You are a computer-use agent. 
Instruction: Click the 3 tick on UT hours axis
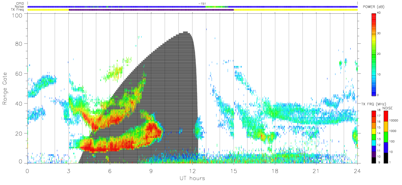point(68,171)
